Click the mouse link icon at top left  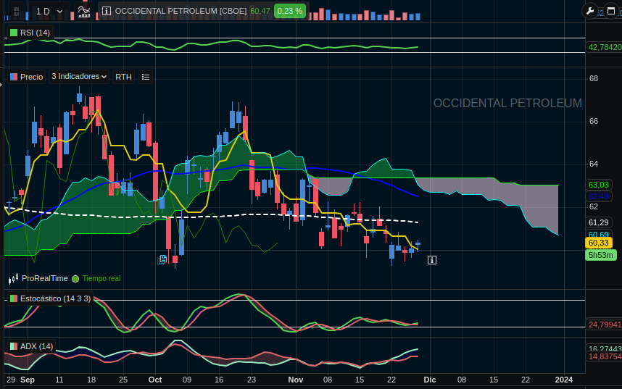click(15, 11)
